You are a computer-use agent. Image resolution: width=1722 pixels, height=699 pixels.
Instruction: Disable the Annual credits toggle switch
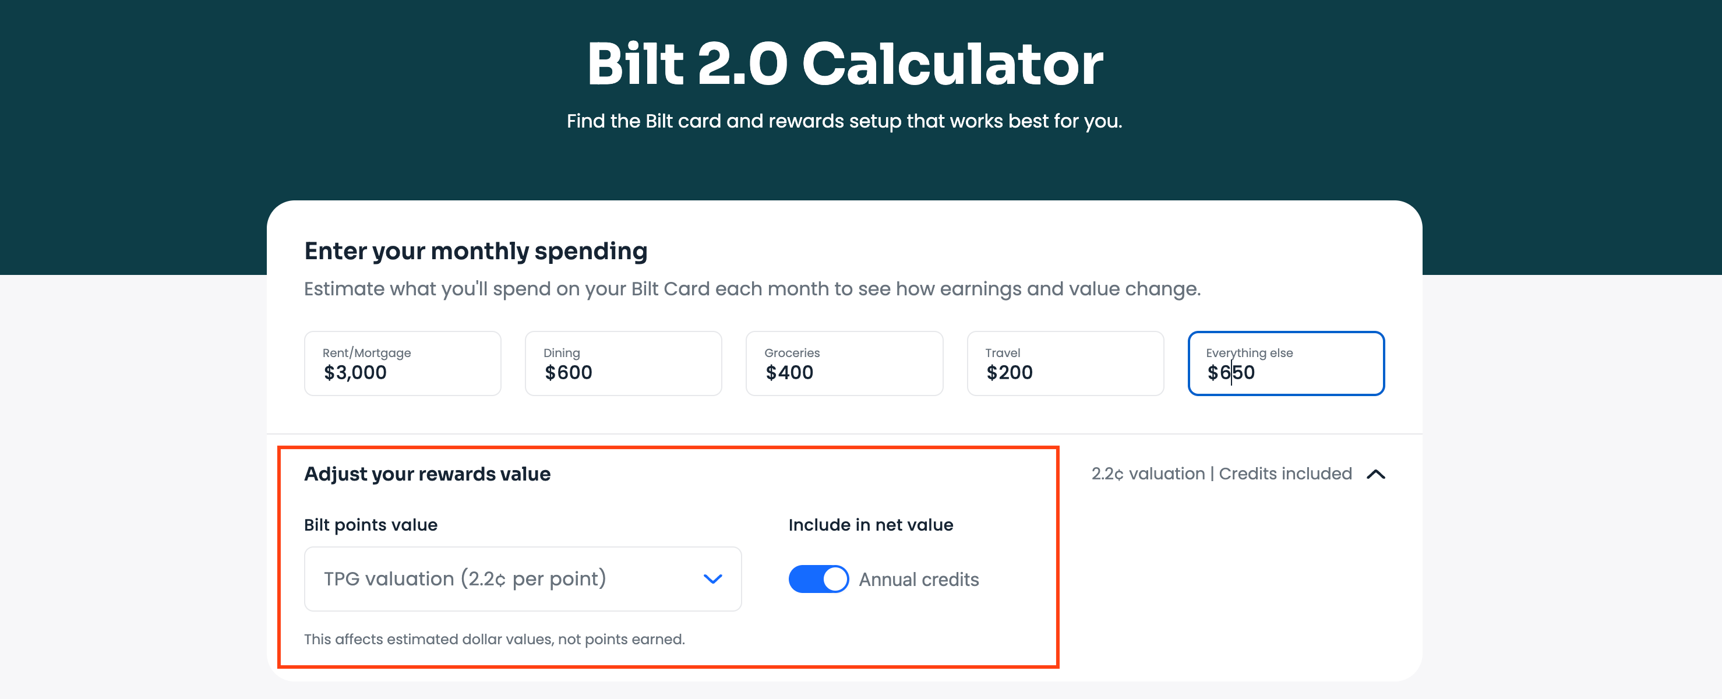(818, 578)
